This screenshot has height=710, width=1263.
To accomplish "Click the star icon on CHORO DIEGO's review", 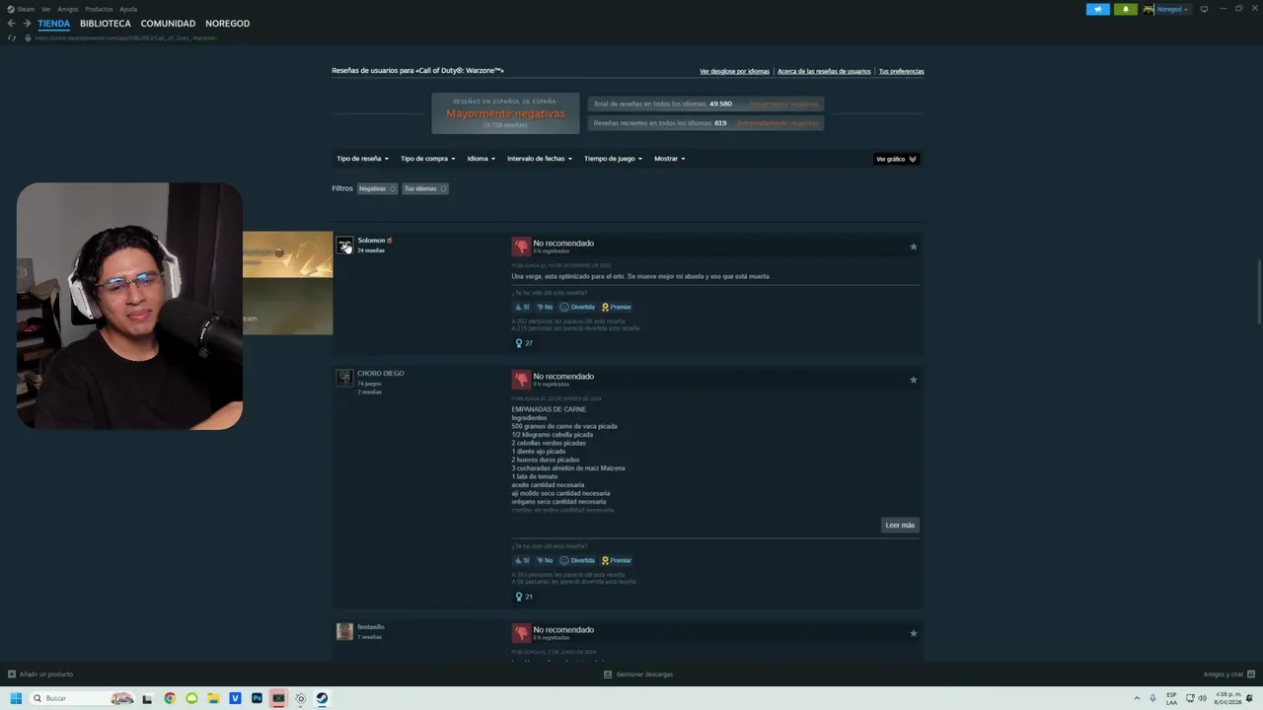I will click(913, 380).
